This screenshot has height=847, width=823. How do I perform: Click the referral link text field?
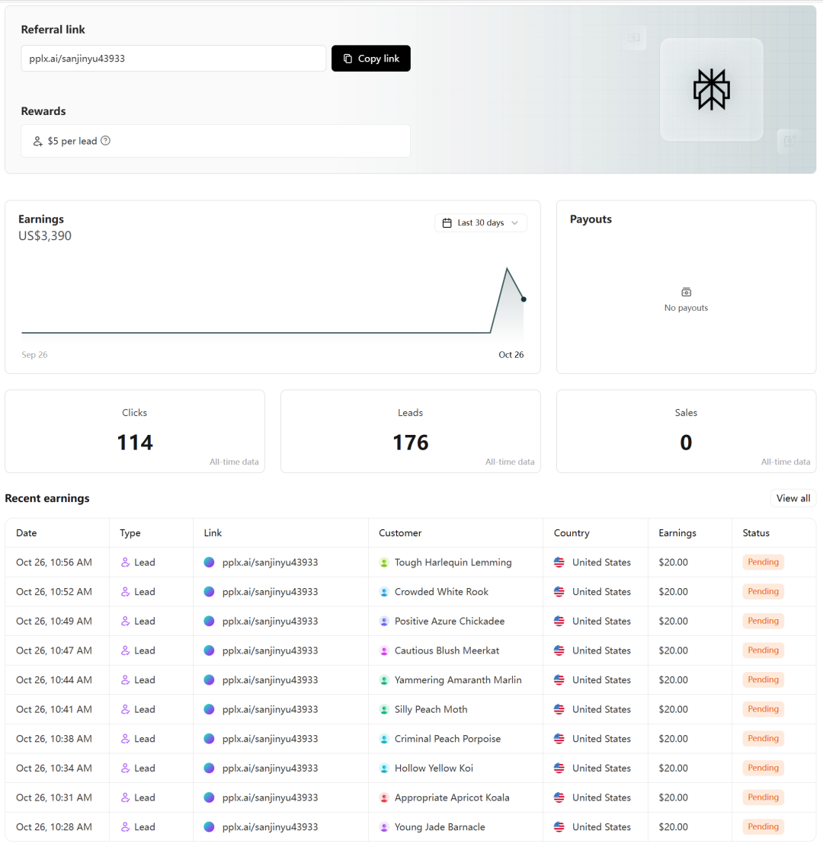(x=174, y=59)
